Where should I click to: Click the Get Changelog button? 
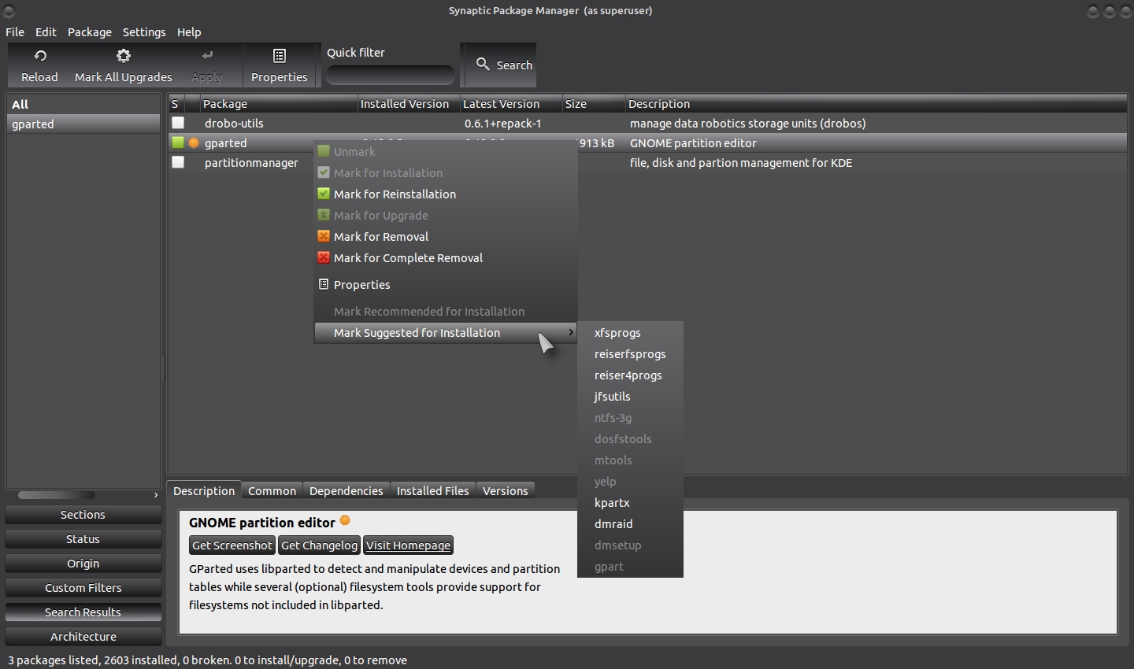(320, 545)
